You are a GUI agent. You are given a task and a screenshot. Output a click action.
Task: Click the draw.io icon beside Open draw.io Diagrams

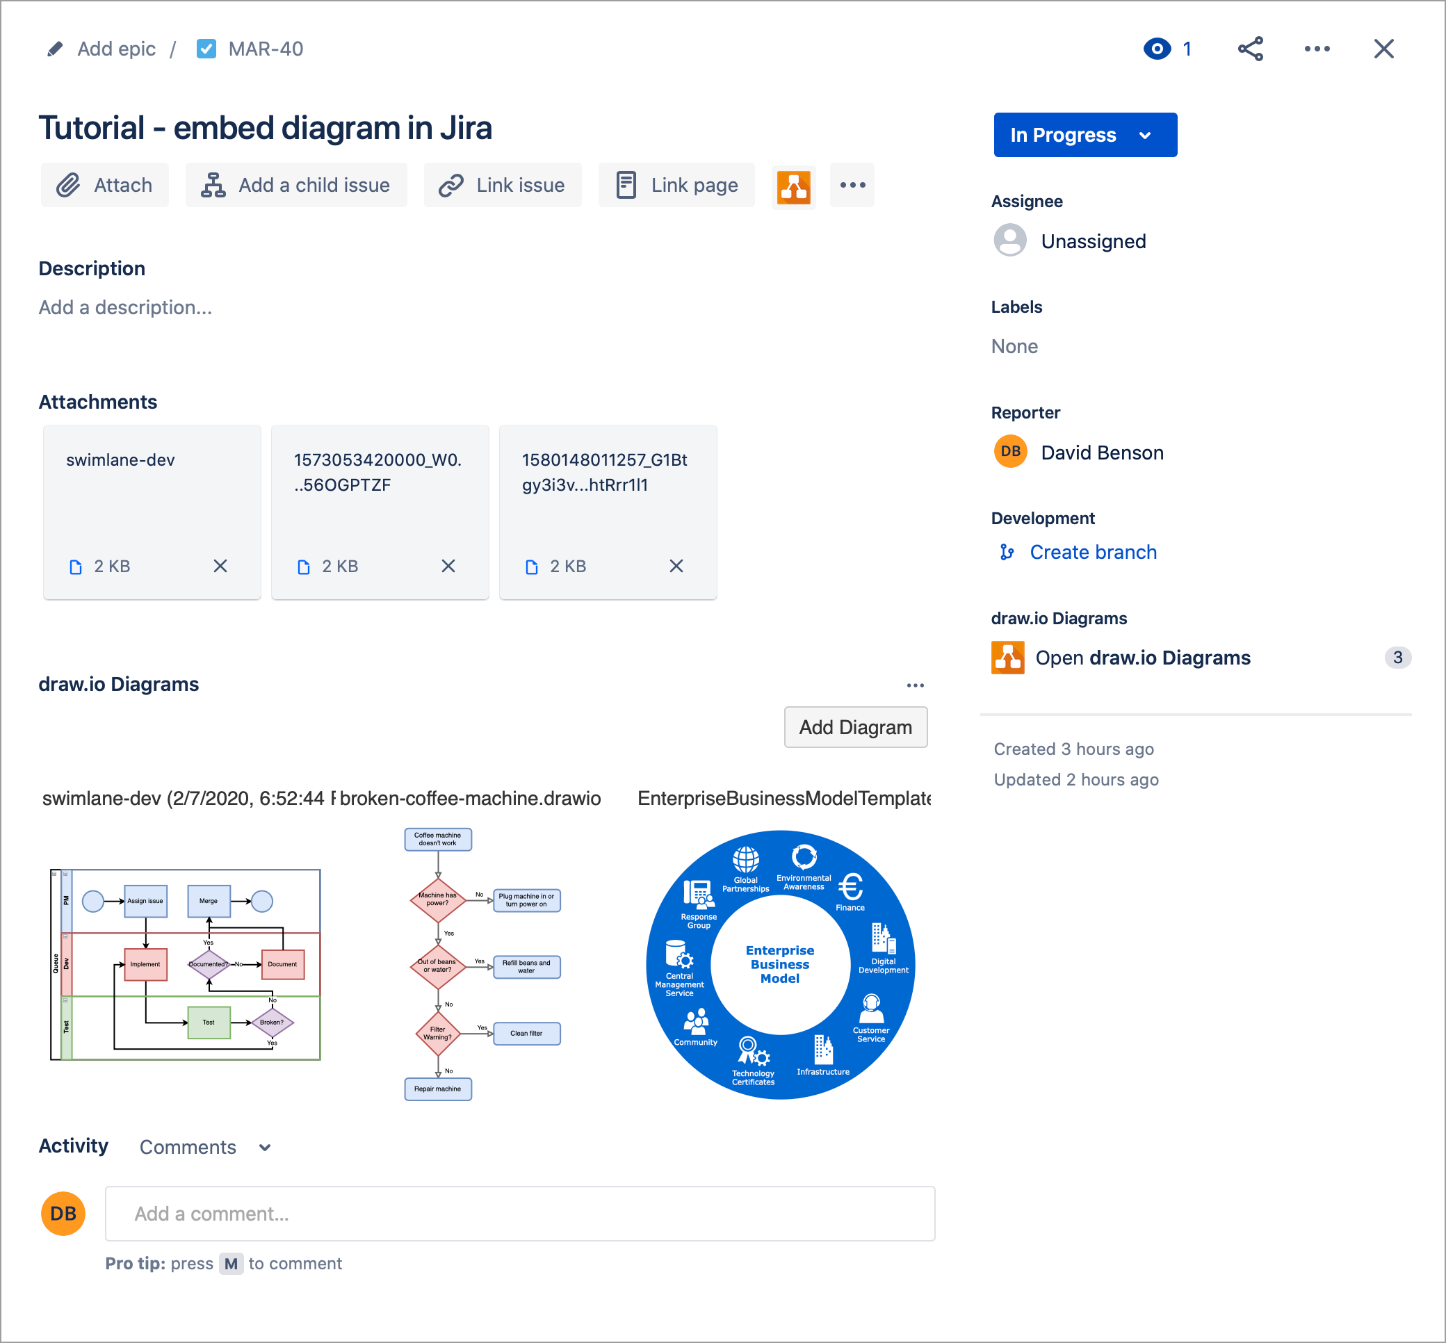[x=1008, y=658]
